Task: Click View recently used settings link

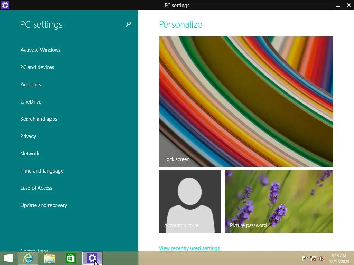Action: 189,248
